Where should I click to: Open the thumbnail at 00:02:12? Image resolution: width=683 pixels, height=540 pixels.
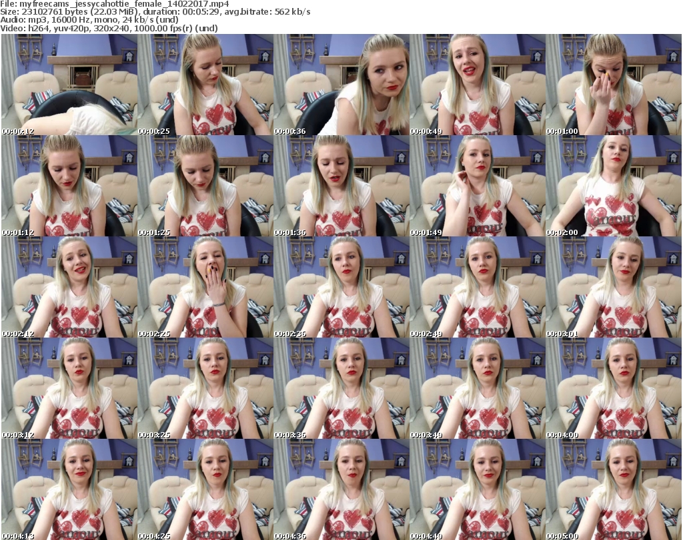point(69,288)
